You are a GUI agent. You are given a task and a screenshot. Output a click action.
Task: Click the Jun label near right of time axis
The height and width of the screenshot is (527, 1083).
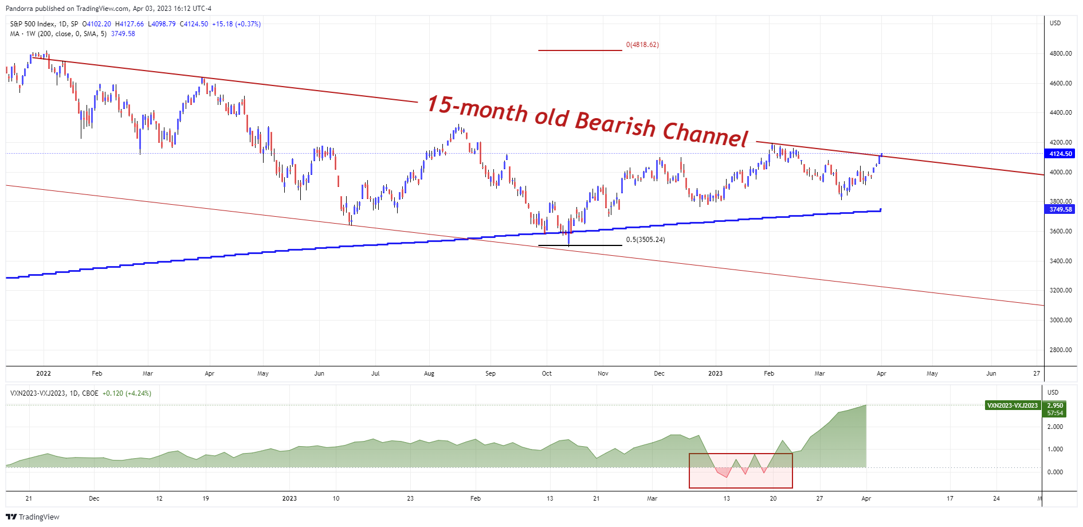[991, 373]
